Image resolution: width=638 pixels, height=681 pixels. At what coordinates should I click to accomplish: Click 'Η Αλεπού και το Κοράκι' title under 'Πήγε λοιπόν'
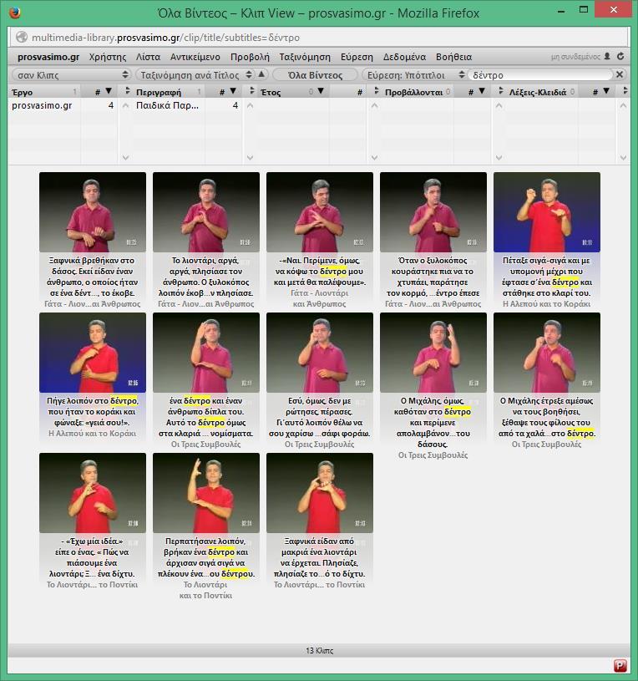pyautogui.click(x=93, y=434)
